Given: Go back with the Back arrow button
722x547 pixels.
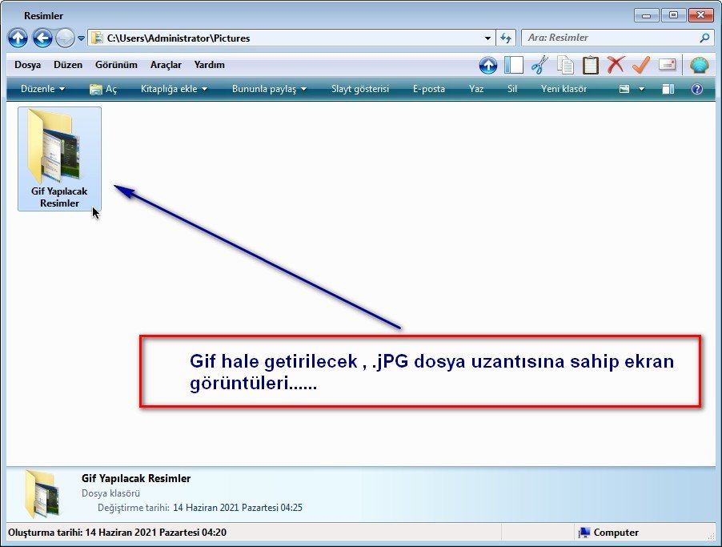Looking at the screenshot, I should [x=42, y=38].
